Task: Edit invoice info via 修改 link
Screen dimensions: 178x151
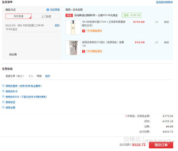Action: click(48, 76)
